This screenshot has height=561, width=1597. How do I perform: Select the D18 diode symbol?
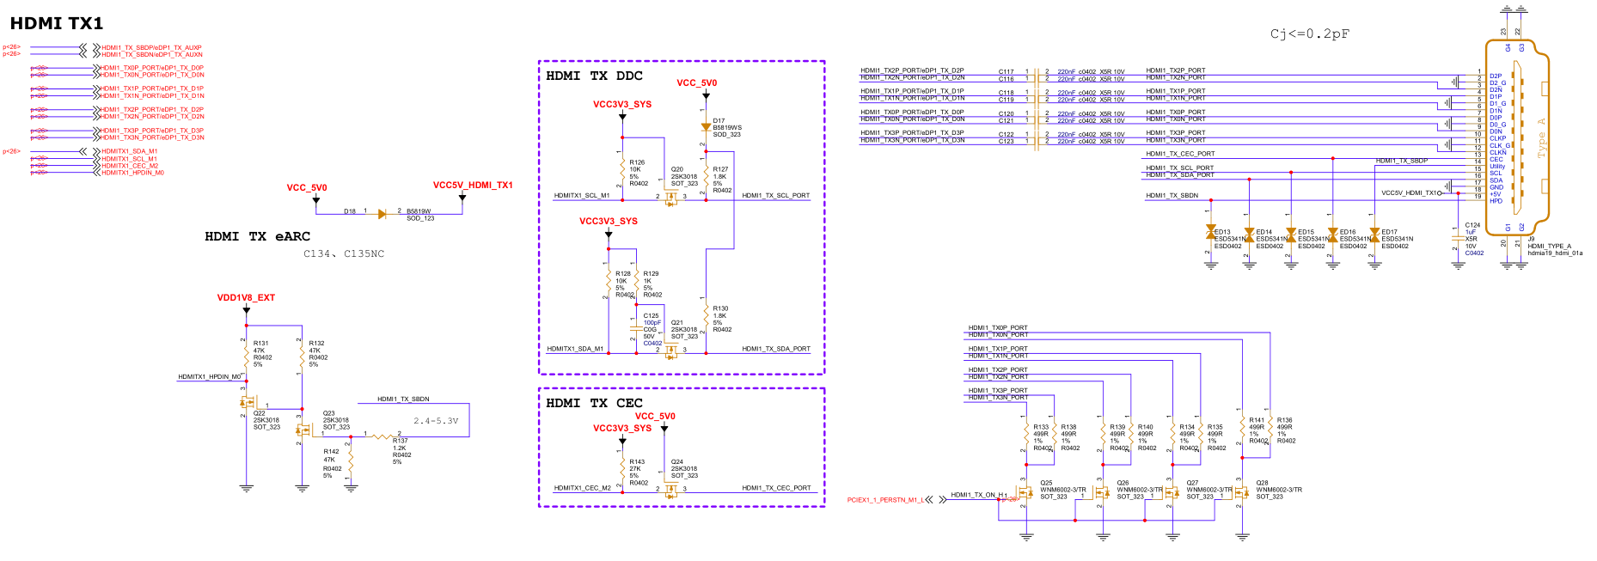[382, 214]
